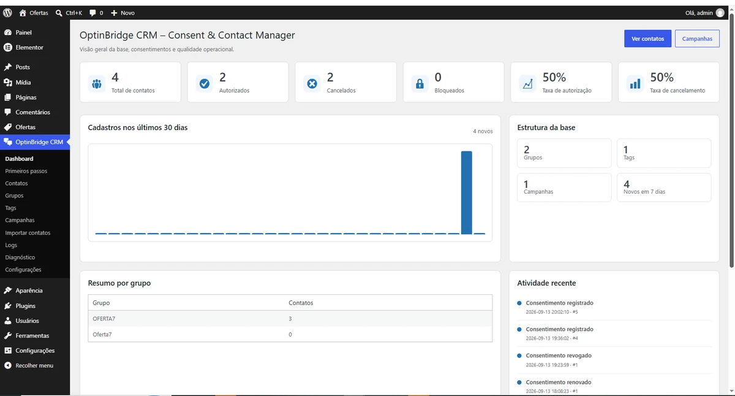735x396 pixels.
Task: Click the Taxa de autorização chart icon
Action: [x=527, y=83]
